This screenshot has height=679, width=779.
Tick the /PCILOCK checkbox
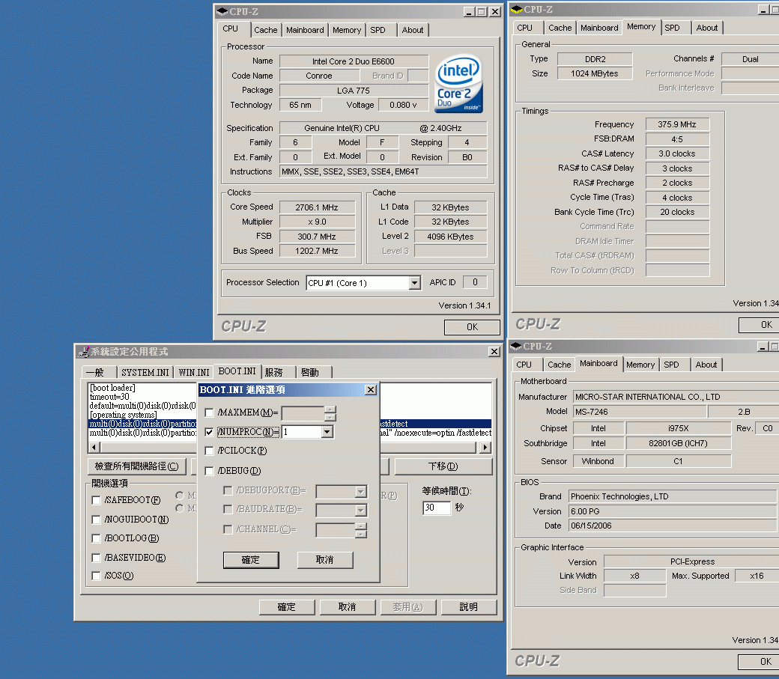pos(209,451)
